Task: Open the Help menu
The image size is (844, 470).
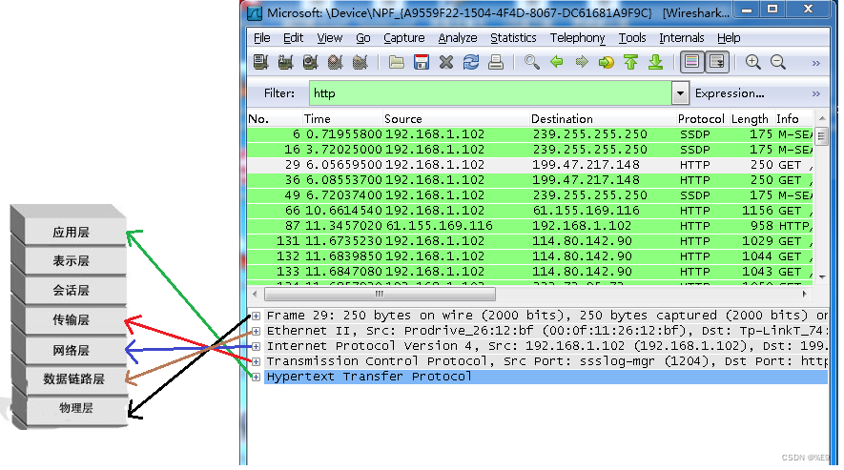Action: 729,38
